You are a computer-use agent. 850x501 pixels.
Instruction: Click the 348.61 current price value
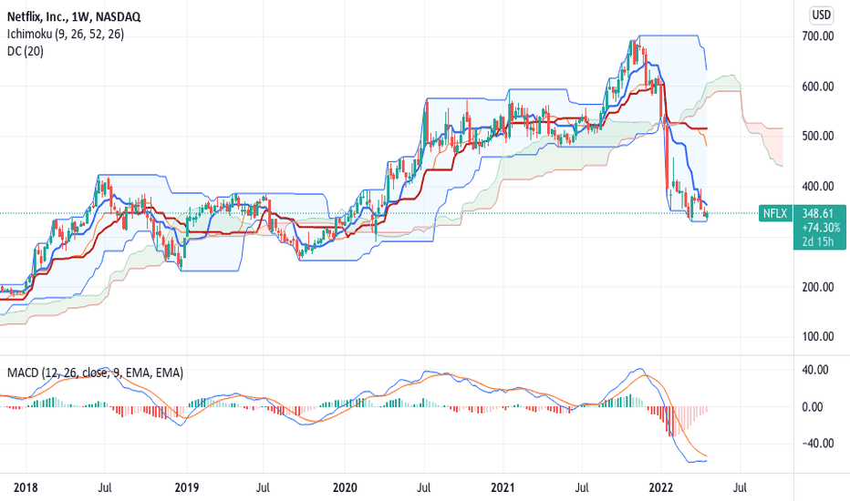pyautogui.click(x=818, y=213)
